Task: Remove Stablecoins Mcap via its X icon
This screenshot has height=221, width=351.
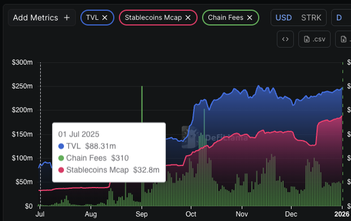Action: click(188, 18)
